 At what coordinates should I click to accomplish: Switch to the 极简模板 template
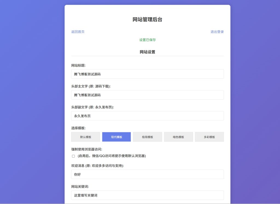(147, 137)
